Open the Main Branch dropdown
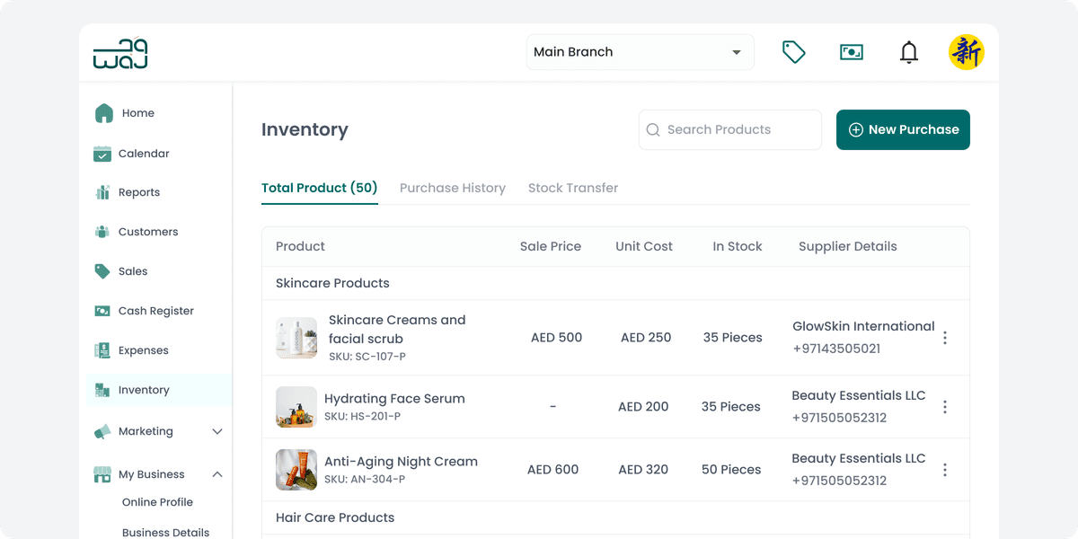Image resolution: width=1078 pixels, height=539 pixels. [x=640, y=52]
